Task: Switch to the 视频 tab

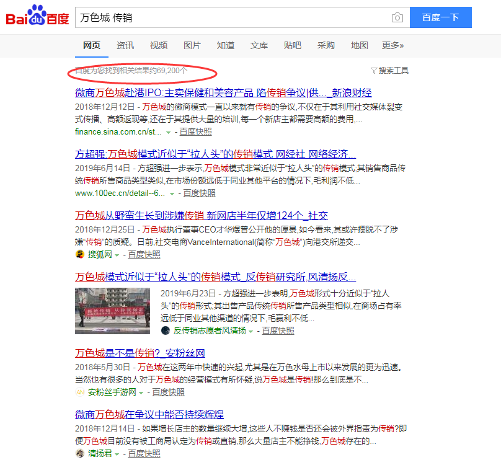Action: coord(159,45)
